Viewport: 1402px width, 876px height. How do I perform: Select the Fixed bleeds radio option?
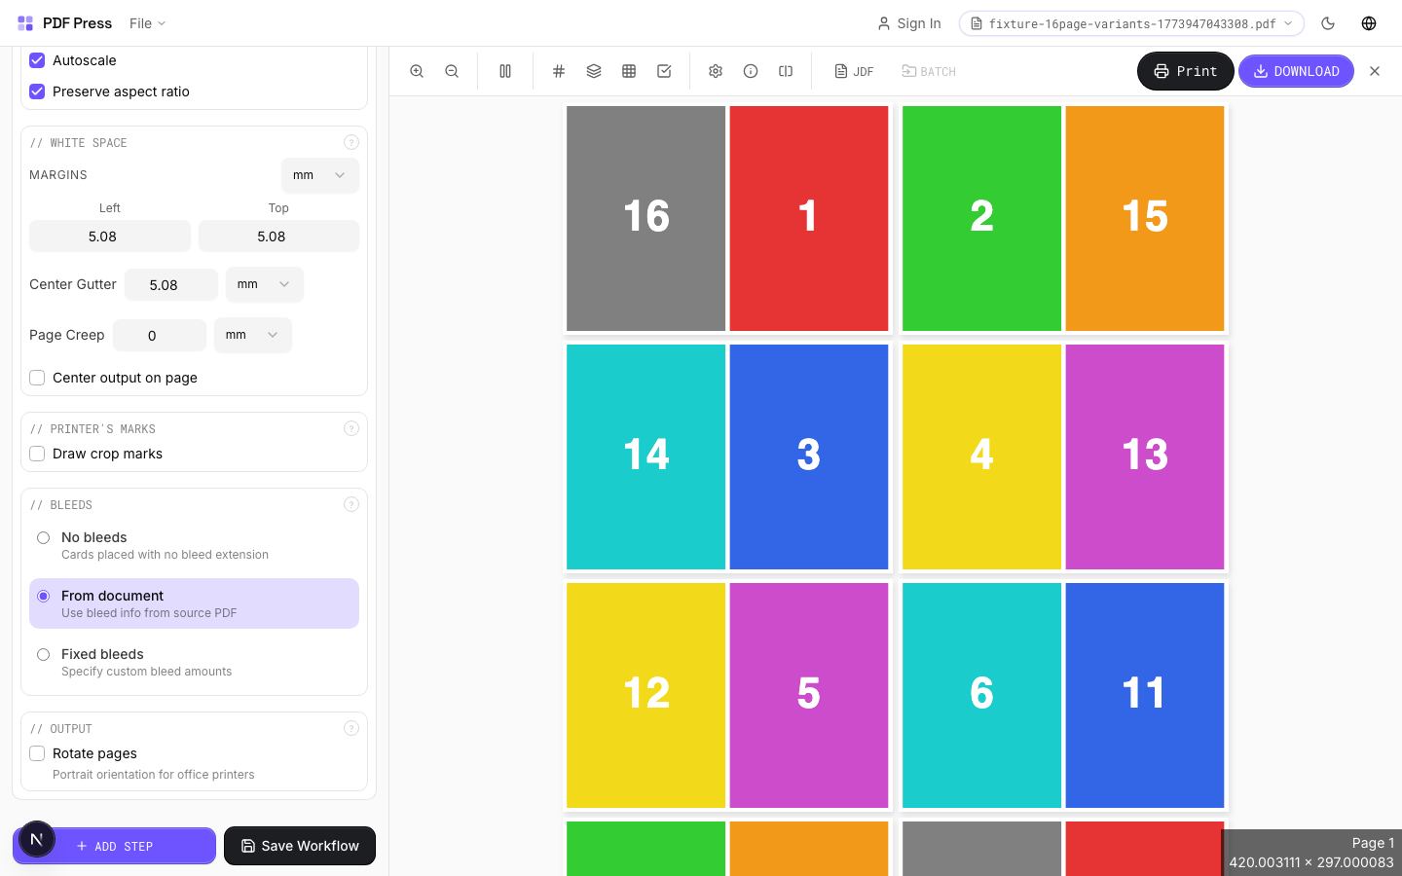(43, 654)
